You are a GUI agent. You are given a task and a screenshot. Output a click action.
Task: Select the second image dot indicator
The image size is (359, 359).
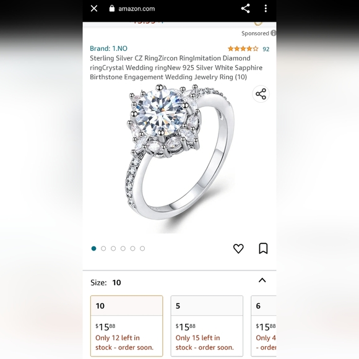103,248
